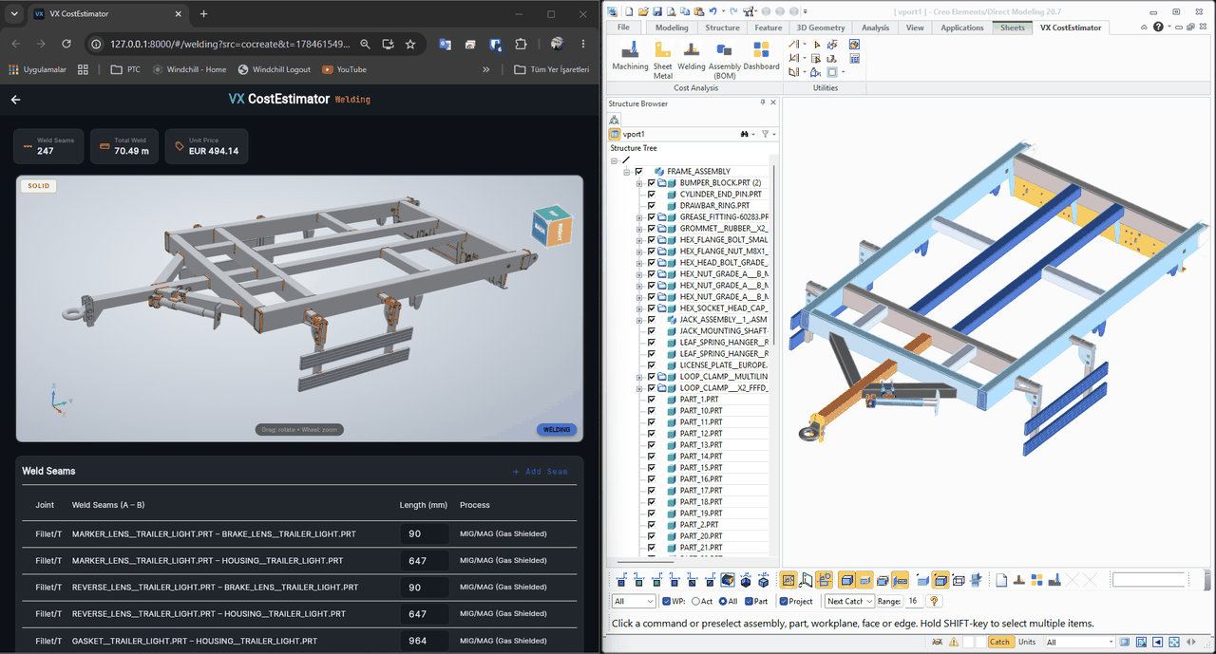Click the WELDING mode button in viewer
The width and height of the screenshot is (1216, 654).
coord(557,429)
